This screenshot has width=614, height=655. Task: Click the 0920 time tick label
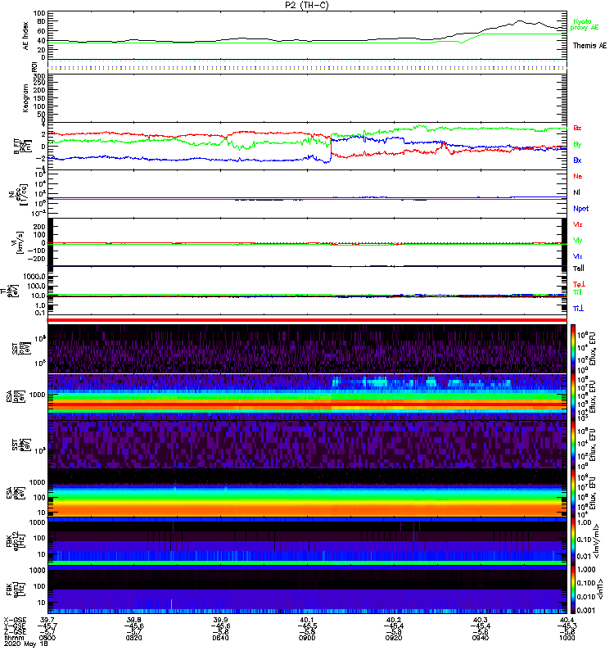tap(394, 638)
